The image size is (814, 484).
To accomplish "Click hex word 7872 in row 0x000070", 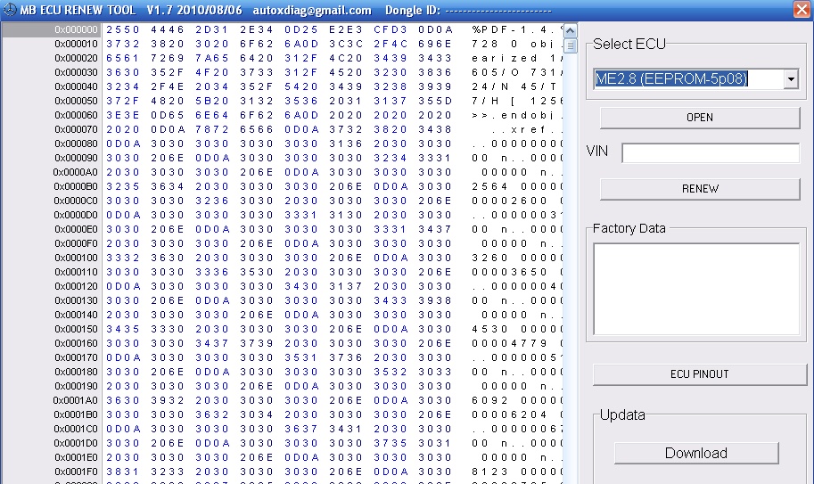I will [212, 129].
